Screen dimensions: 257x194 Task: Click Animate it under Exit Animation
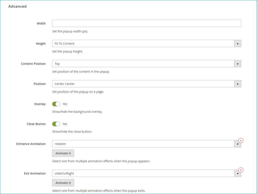click(63, 183)
